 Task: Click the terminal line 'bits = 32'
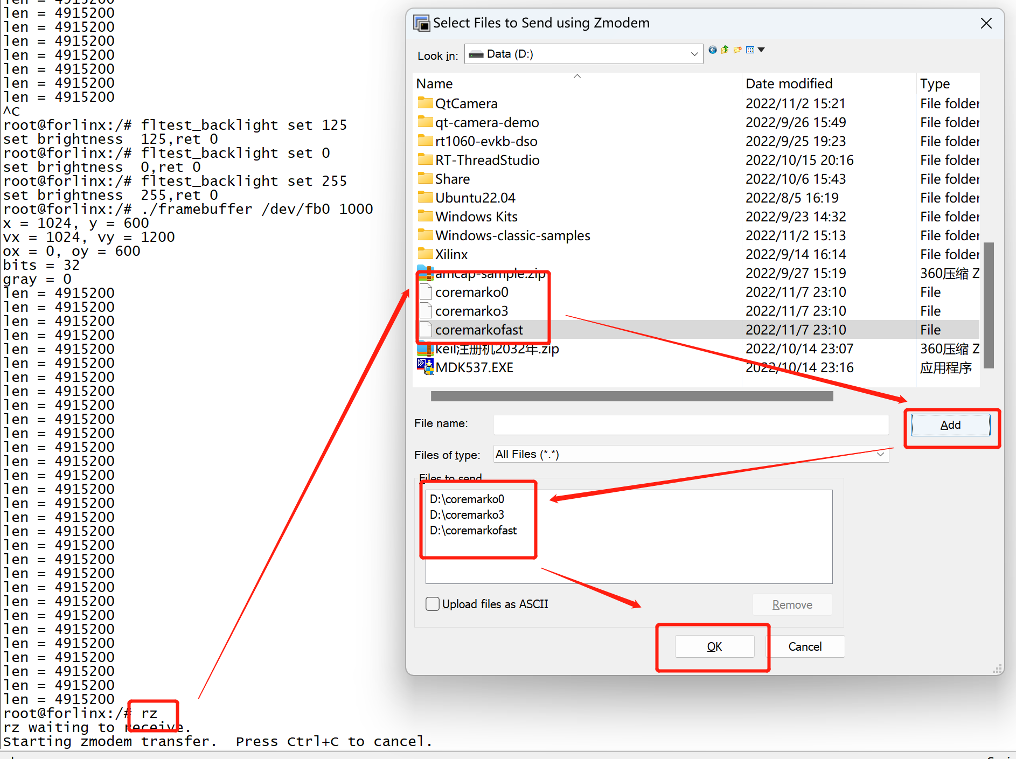41,265
